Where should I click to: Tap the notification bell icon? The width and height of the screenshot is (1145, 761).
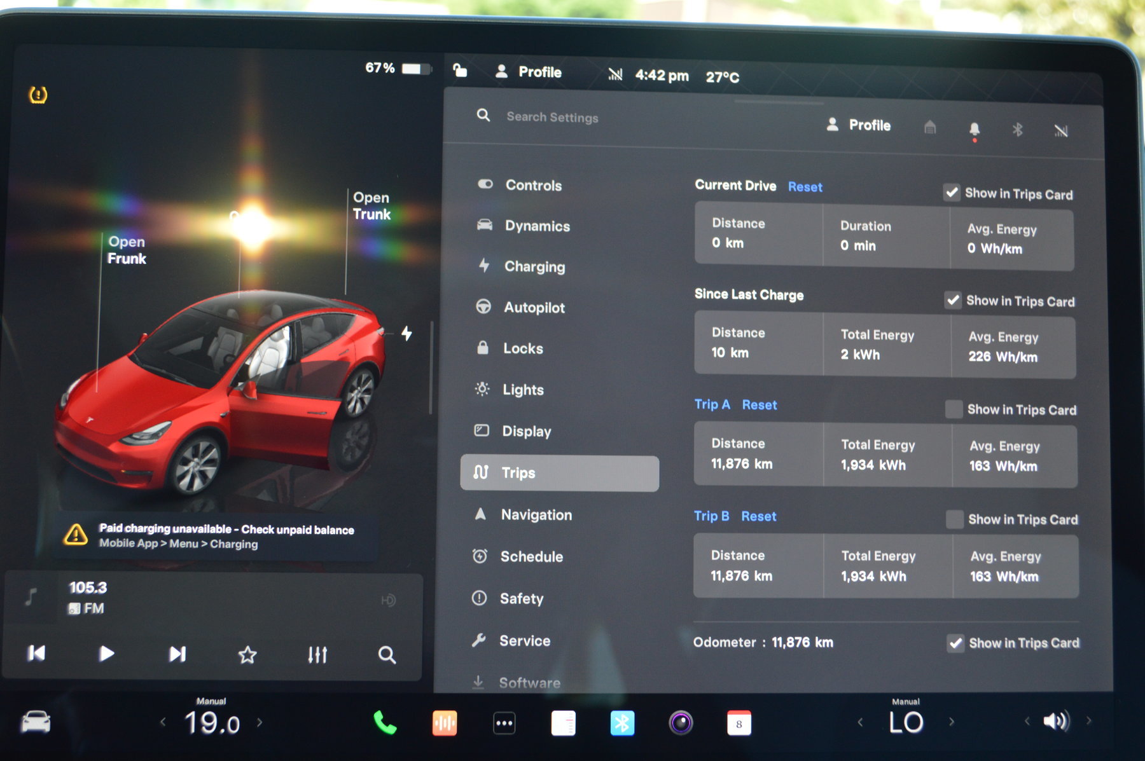click(x=974, y=130)
